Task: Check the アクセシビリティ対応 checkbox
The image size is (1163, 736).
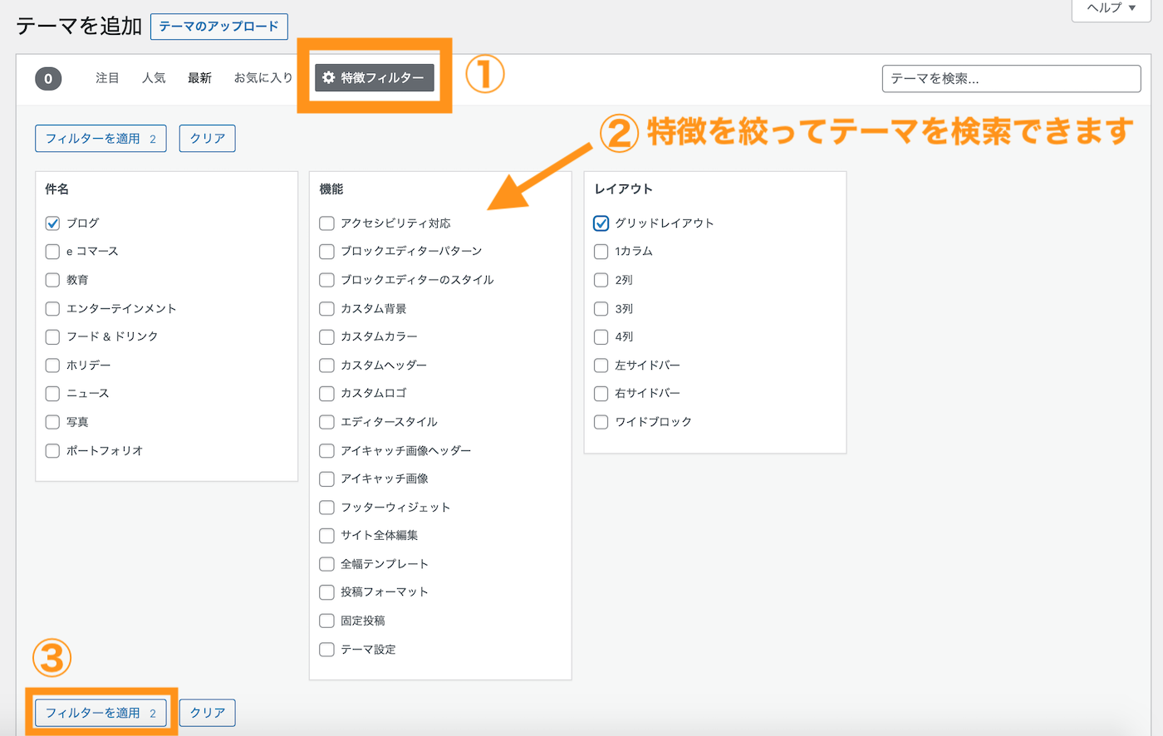Action: coord(327,223)
